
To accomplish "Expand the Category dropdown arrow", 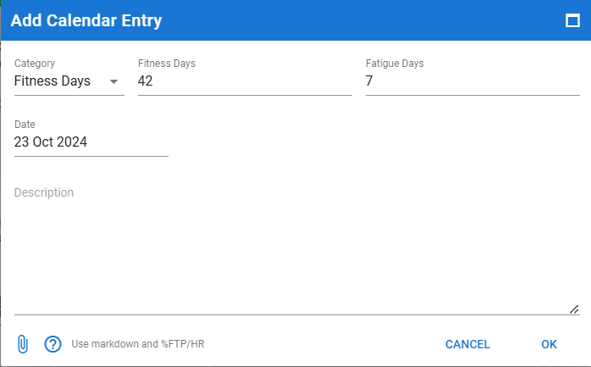I will tap(113, 81).
